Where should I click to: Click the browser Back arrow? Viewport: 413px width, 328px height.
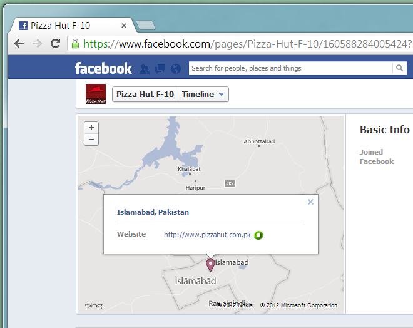point(19,43)
